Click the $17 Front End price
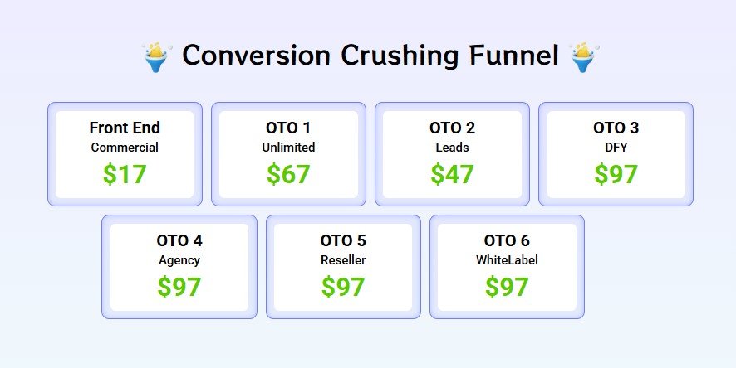Image resolution: width=736 pixels, height=368 pixels. 125,174
